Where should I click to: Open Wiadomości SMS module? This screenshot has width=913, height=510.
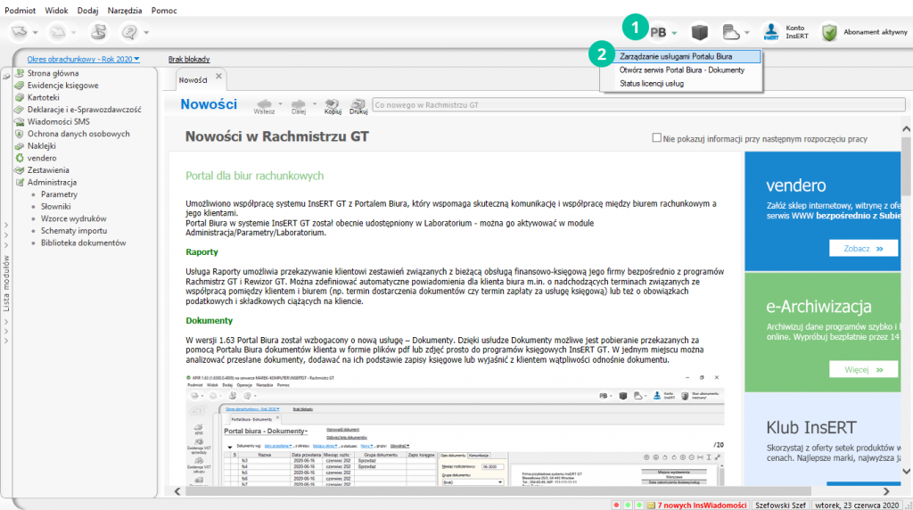tap(58, 121)
